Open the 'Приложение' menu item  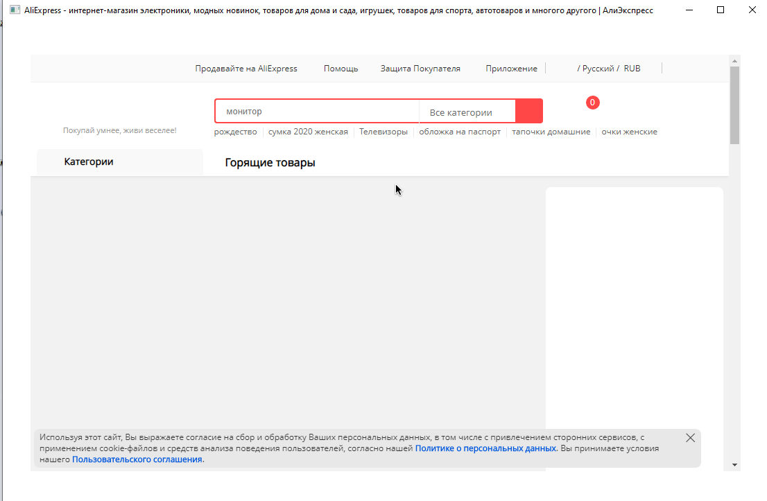[x=511, y=69]
